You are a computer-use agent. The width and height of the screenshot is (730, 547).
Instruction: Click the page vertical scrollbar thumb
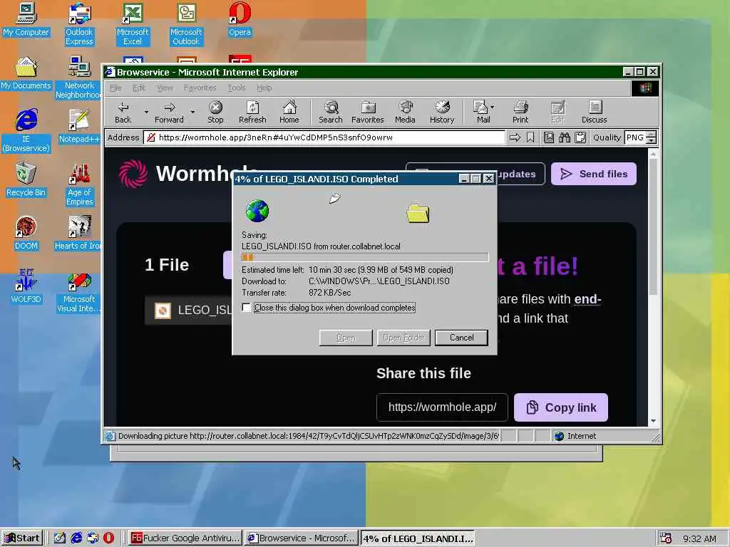click(653, 226)
